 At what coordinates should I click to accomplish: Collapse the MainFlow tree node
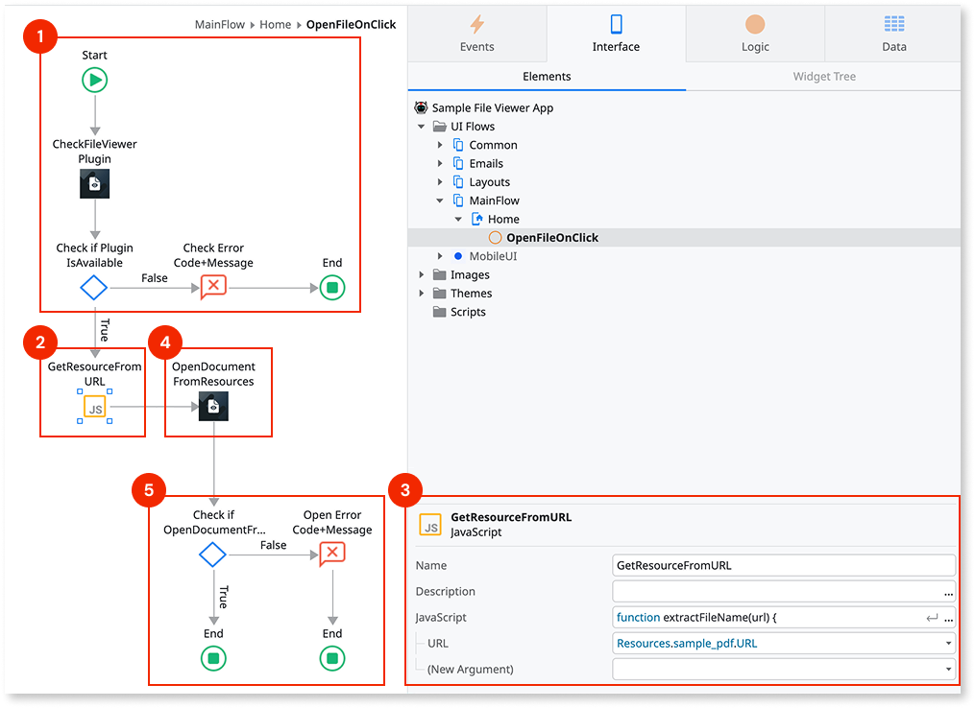pos(441,200)
